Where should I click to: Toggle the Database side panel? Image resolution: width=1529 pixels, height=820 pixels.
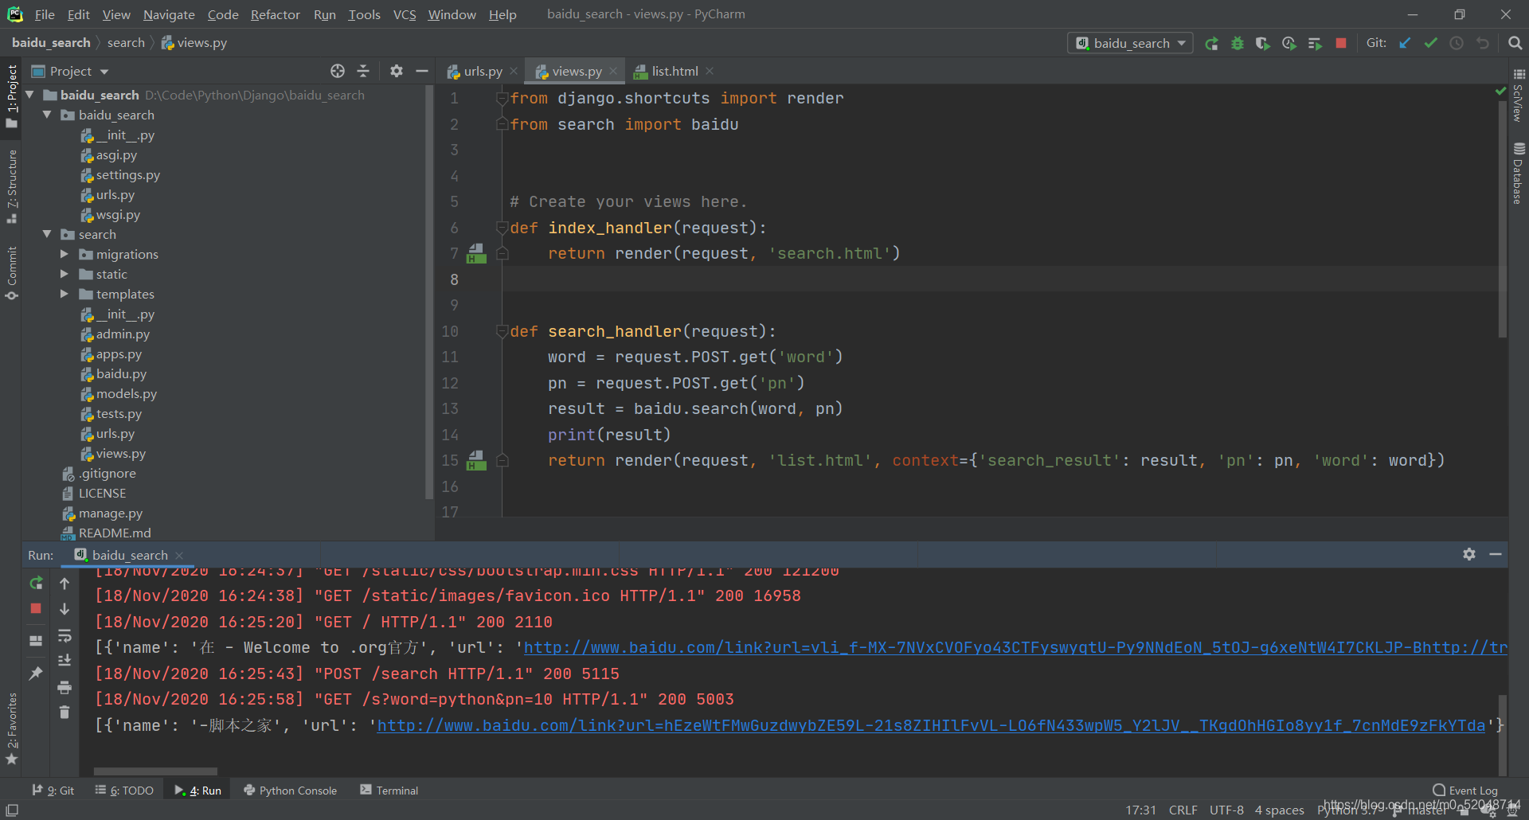pyautogui.click(x=1518, y=174)
